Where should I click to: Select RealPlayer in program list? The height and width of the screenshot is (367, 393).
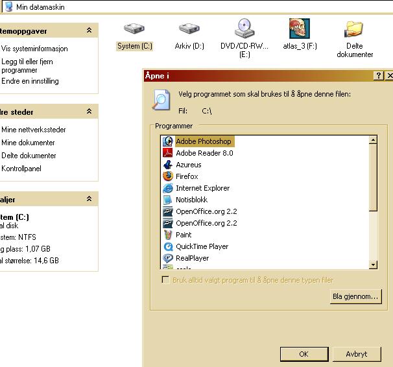point(192,258)
